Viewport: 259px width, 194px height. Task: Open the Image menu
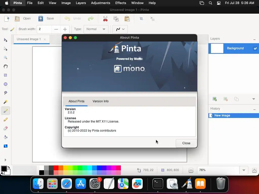tap(66, 3)
